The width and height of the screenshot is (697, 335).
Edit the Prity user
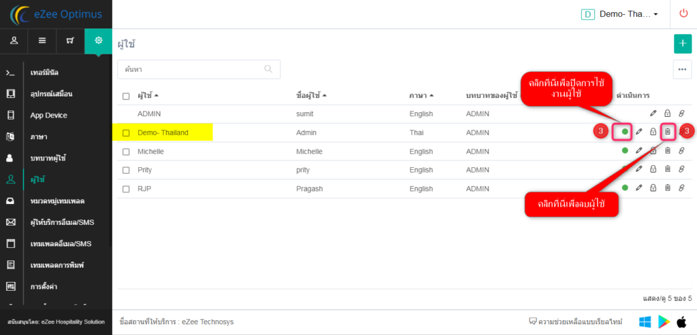[638, 169]
